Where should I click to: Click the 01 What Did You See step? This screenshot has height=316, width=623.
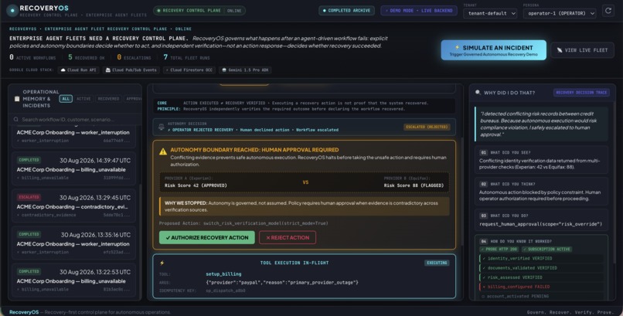click(541, 159)
